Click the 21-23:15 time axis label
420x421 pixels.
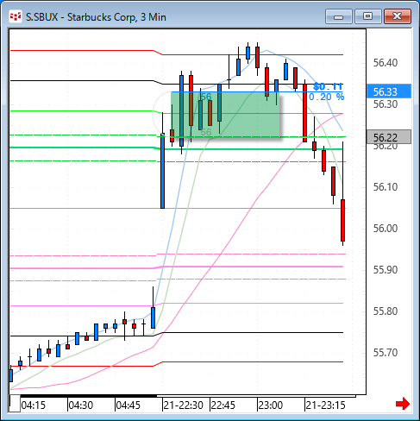(x=325, y=405)
